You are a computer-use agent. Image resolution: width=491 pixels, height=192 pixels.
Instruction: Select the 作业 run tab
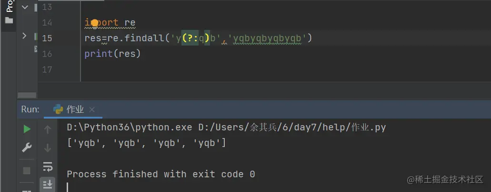(x=75, y=110)
